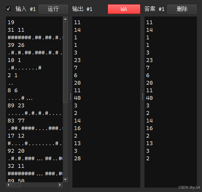The width and height of the screenshot is (202, 192).
Task: Click the input line '39 26'
Action: (16, 45)
